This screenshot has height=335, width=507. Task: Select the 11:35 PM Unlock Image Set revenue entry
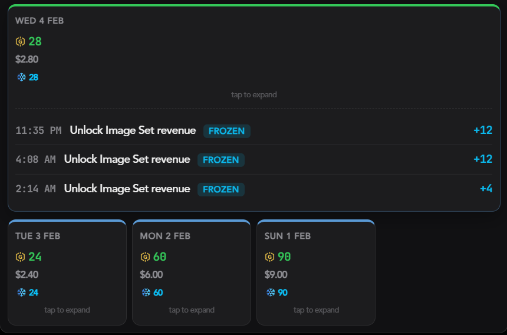pos(133,130)
